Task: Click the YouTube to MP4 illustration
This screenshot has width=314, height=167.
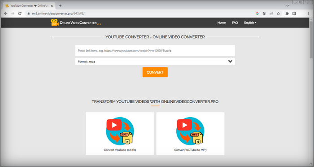Action: pyautogui.click(x=120, y=131)
